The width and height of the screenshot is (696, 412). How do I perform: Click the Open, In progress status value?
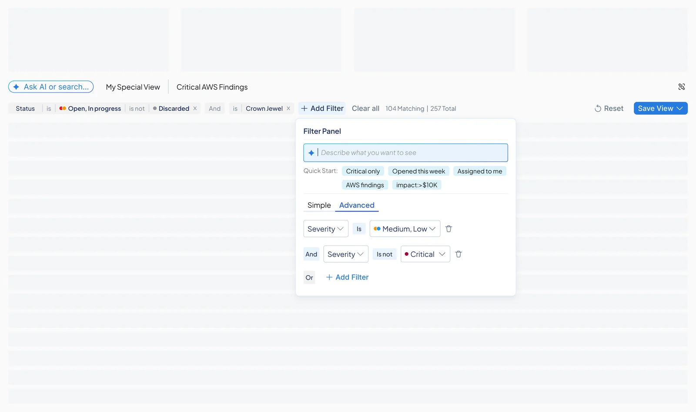tap(90, 109)
